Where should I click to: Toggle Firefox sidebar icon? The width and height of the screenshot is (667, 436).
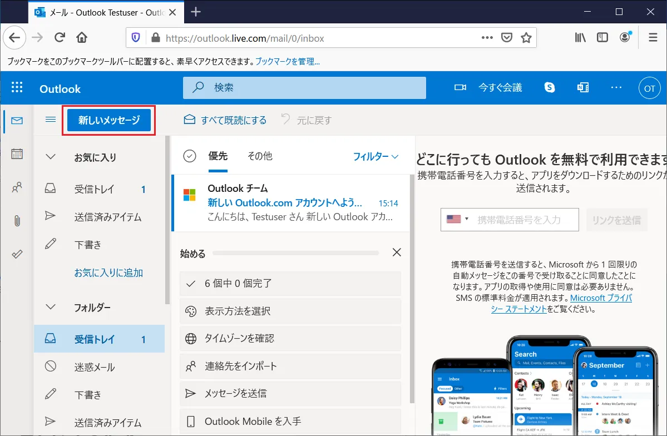(602, 38)
